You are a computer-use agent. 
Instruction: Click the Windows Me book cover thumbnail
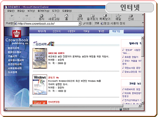pyautogui.click(x=40, y=84)
